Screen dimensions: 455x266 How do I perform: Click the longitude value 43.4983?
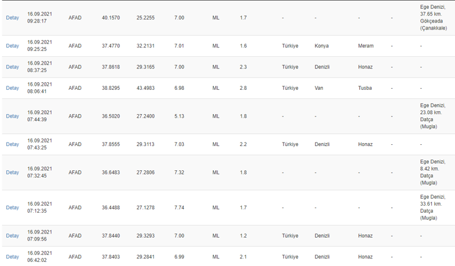146,88
